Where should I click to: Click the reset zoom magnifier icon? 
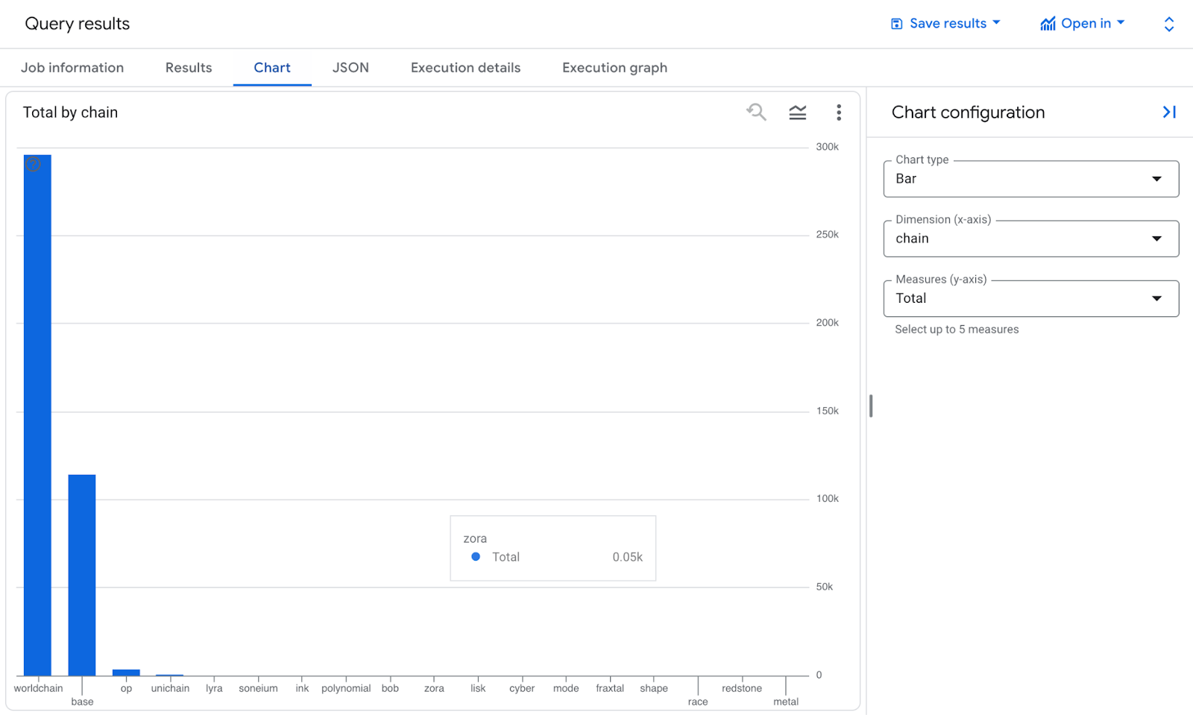click(x=756, y=113)
